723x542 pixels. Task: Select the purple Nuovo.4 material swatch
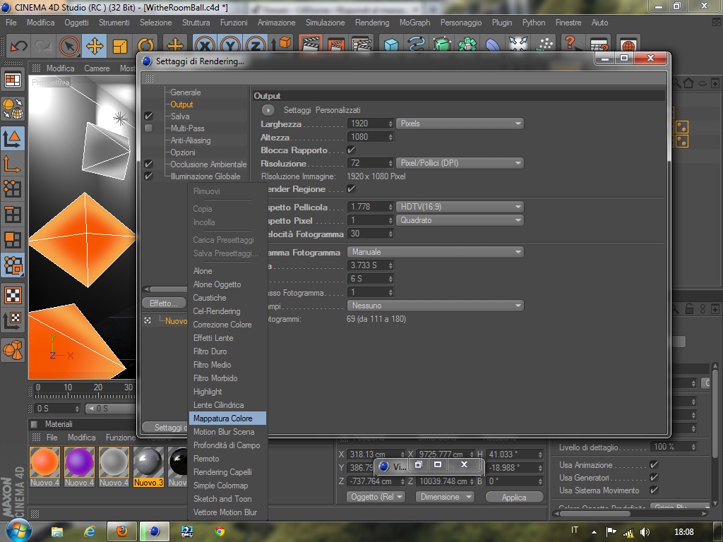(x=79, y=462)
